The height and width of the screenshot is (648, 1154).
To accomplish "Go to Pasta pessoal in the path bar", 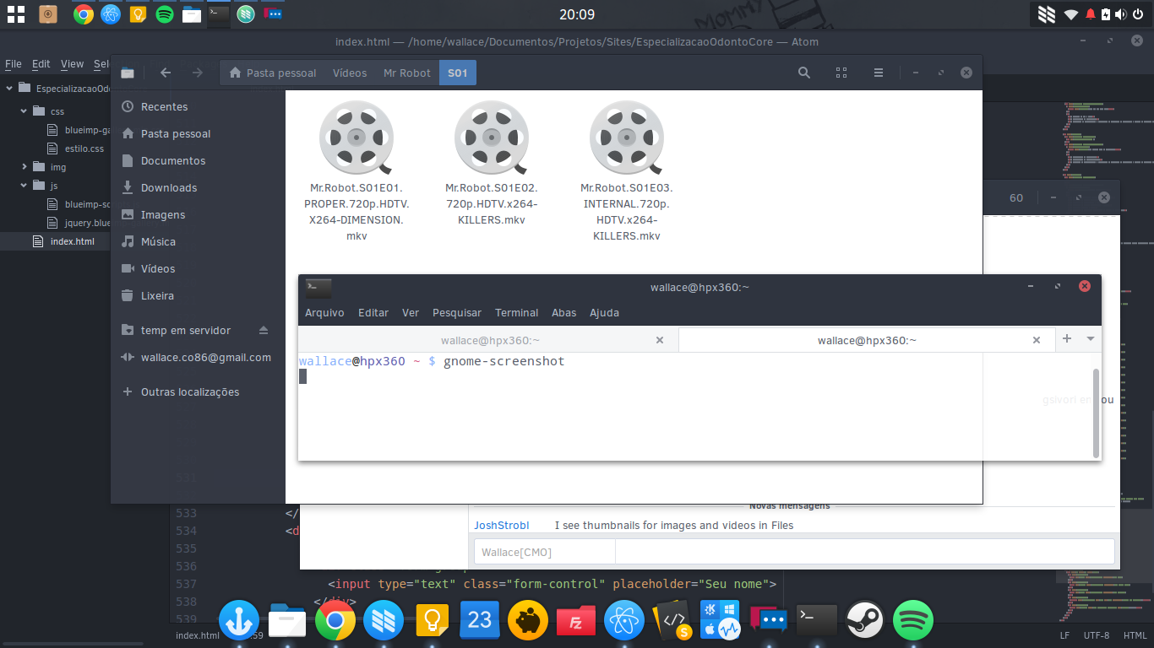I will pos(273,73).
